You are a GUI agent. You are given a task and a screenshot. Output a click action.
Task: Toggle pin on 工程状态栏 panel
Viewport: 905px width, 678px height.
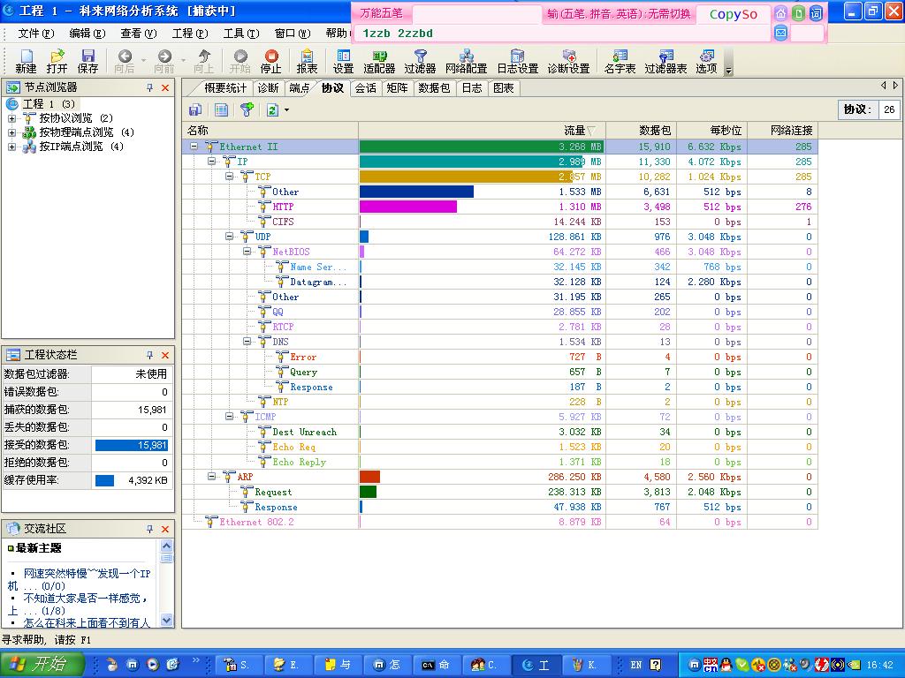pyautogui.click(x=150, y=354)
